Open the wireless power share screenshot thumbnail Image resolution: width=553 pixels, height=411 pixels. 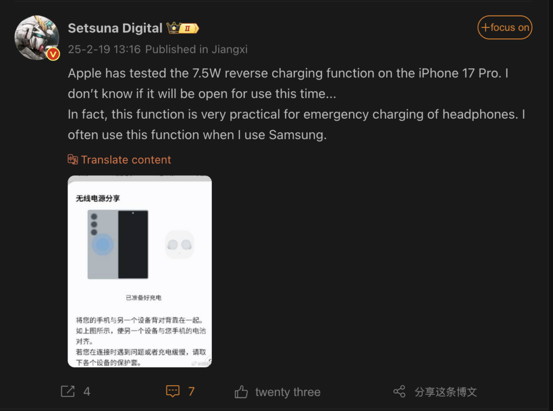tap(140, 271)
